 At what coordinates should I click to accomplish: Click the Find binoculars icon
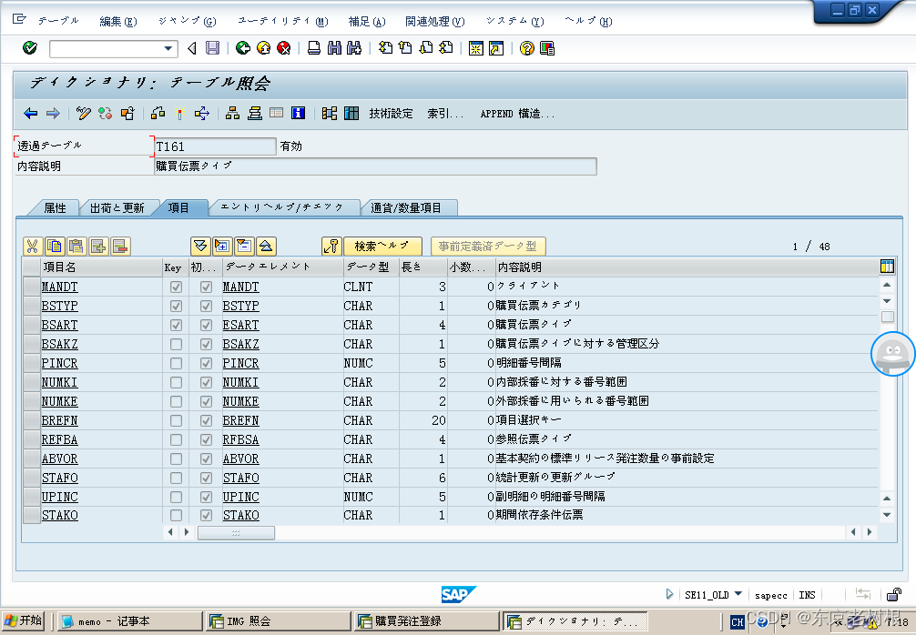point(334,48)
